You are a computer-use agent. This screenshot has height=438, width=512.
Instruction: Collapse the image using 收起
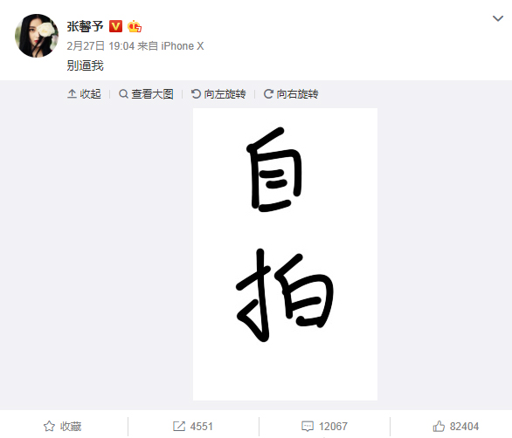click(x=84, y=94)
